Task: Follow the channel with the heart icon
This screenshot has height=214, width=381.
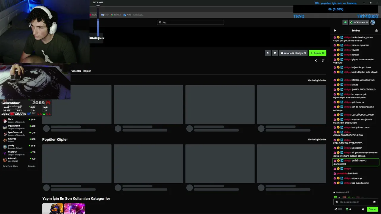Action: [x=275, y=53]
